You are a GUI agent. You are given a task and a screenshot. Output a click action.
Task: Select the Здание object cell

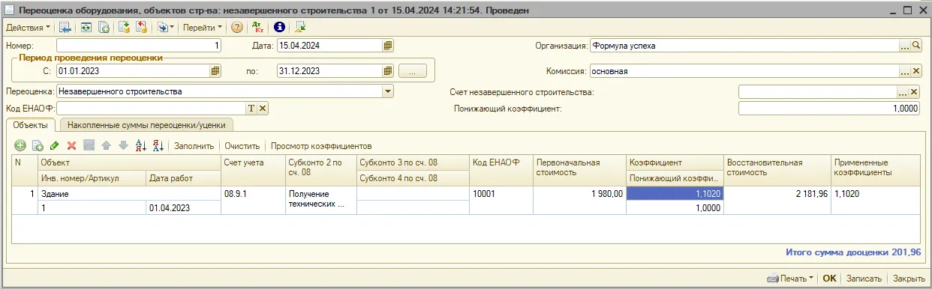point(129,193)
